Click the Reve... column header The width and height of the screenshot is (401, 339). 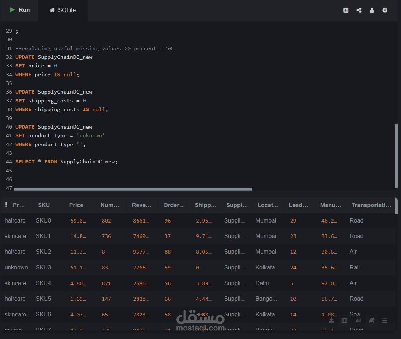[141, 205]
